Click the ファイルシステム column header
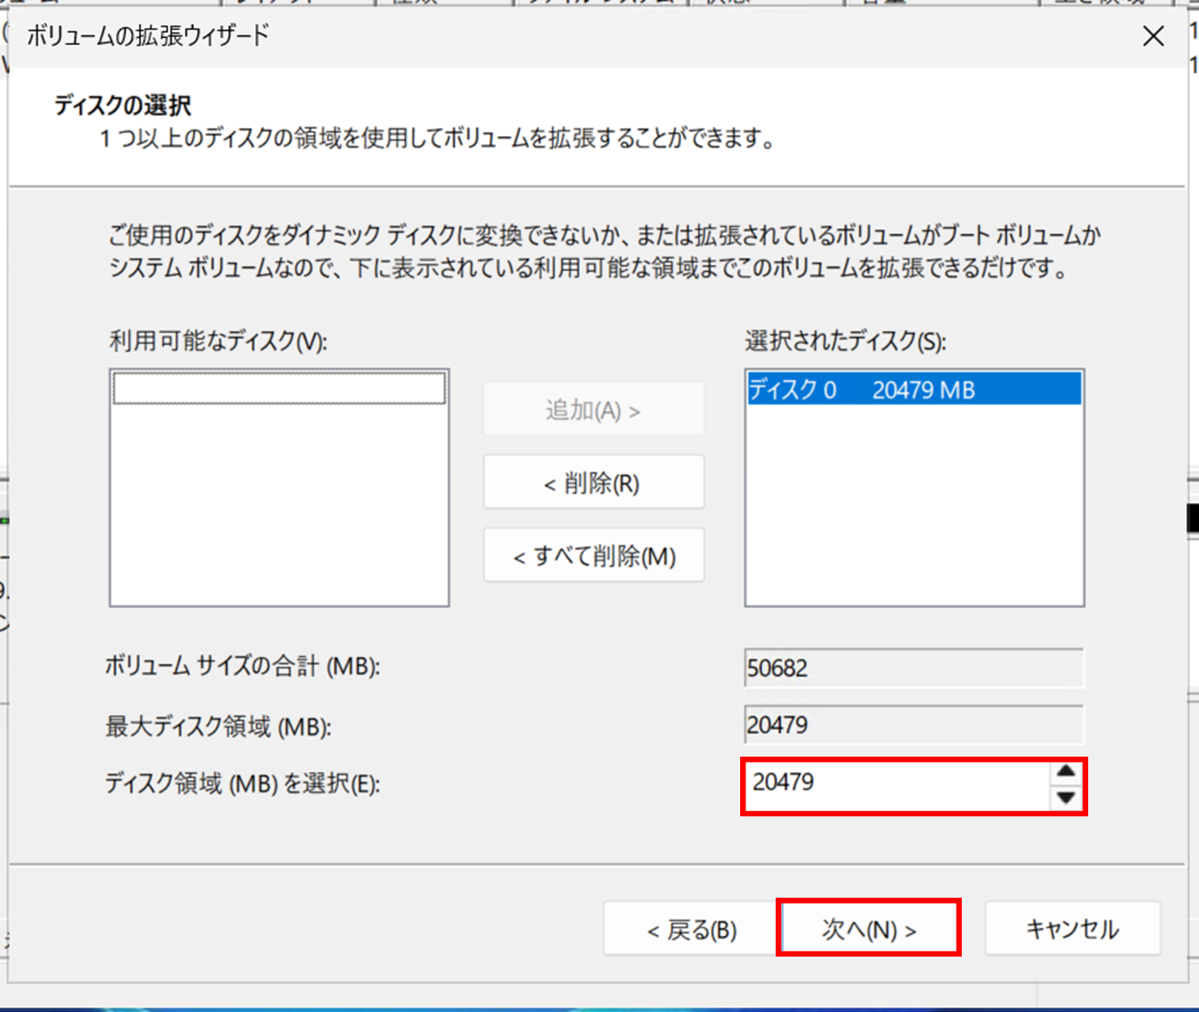The height and width of the screenshot is (1012, 1199). pyautogui.click(x=597, y=6)
